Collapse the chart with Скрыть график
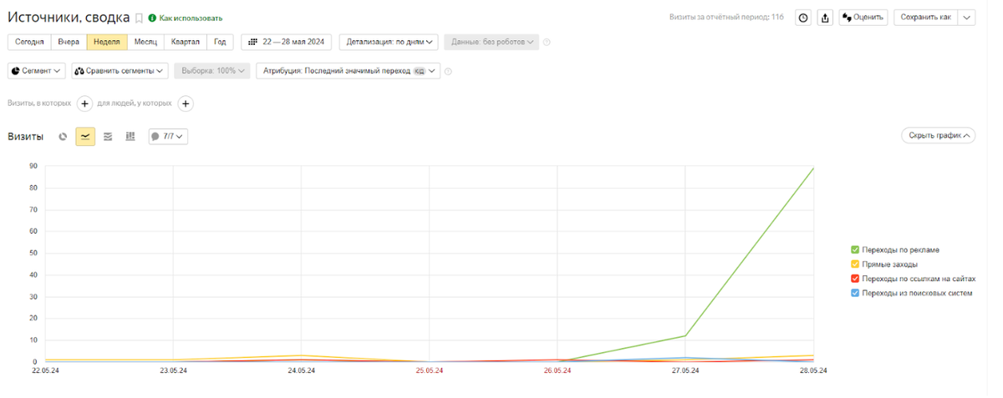1003x398 pixels. [938, 135]
